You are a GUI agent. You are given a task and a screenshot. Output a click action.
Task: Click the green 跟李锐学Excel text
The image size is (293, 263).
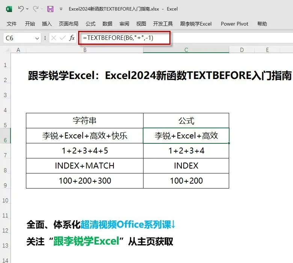click(x=86, y=241)
